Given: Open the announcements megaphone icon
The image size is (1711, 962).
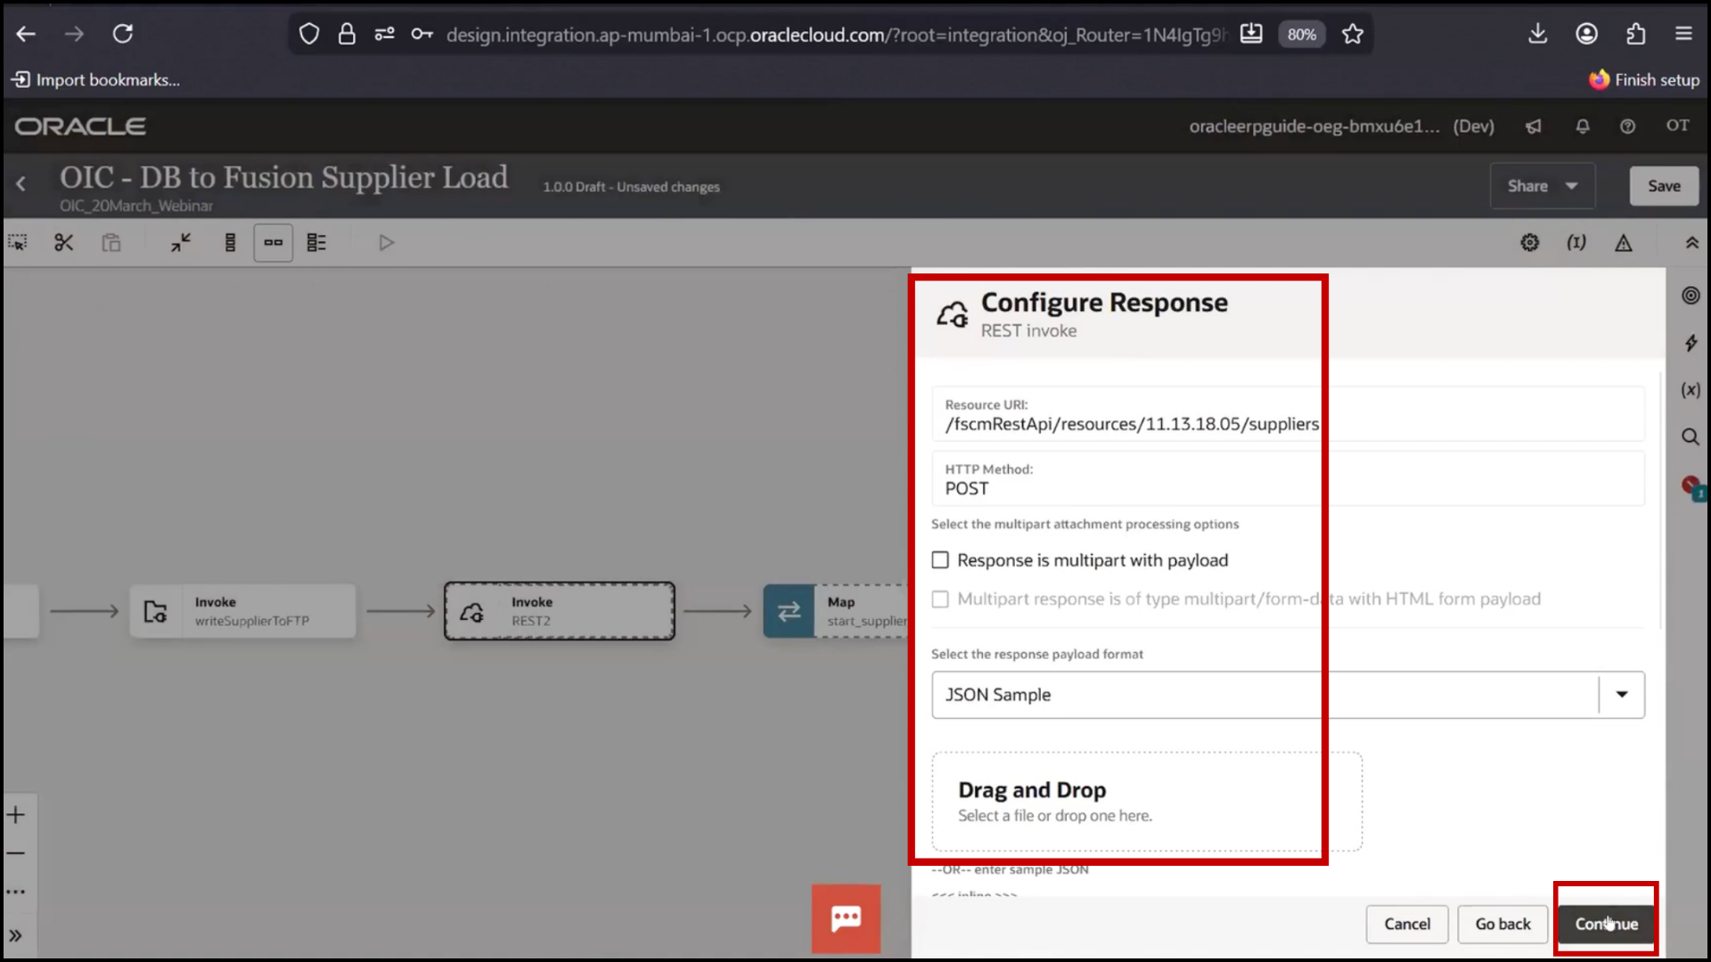Looking at the screenshot, I should [x=1534, y=126].
